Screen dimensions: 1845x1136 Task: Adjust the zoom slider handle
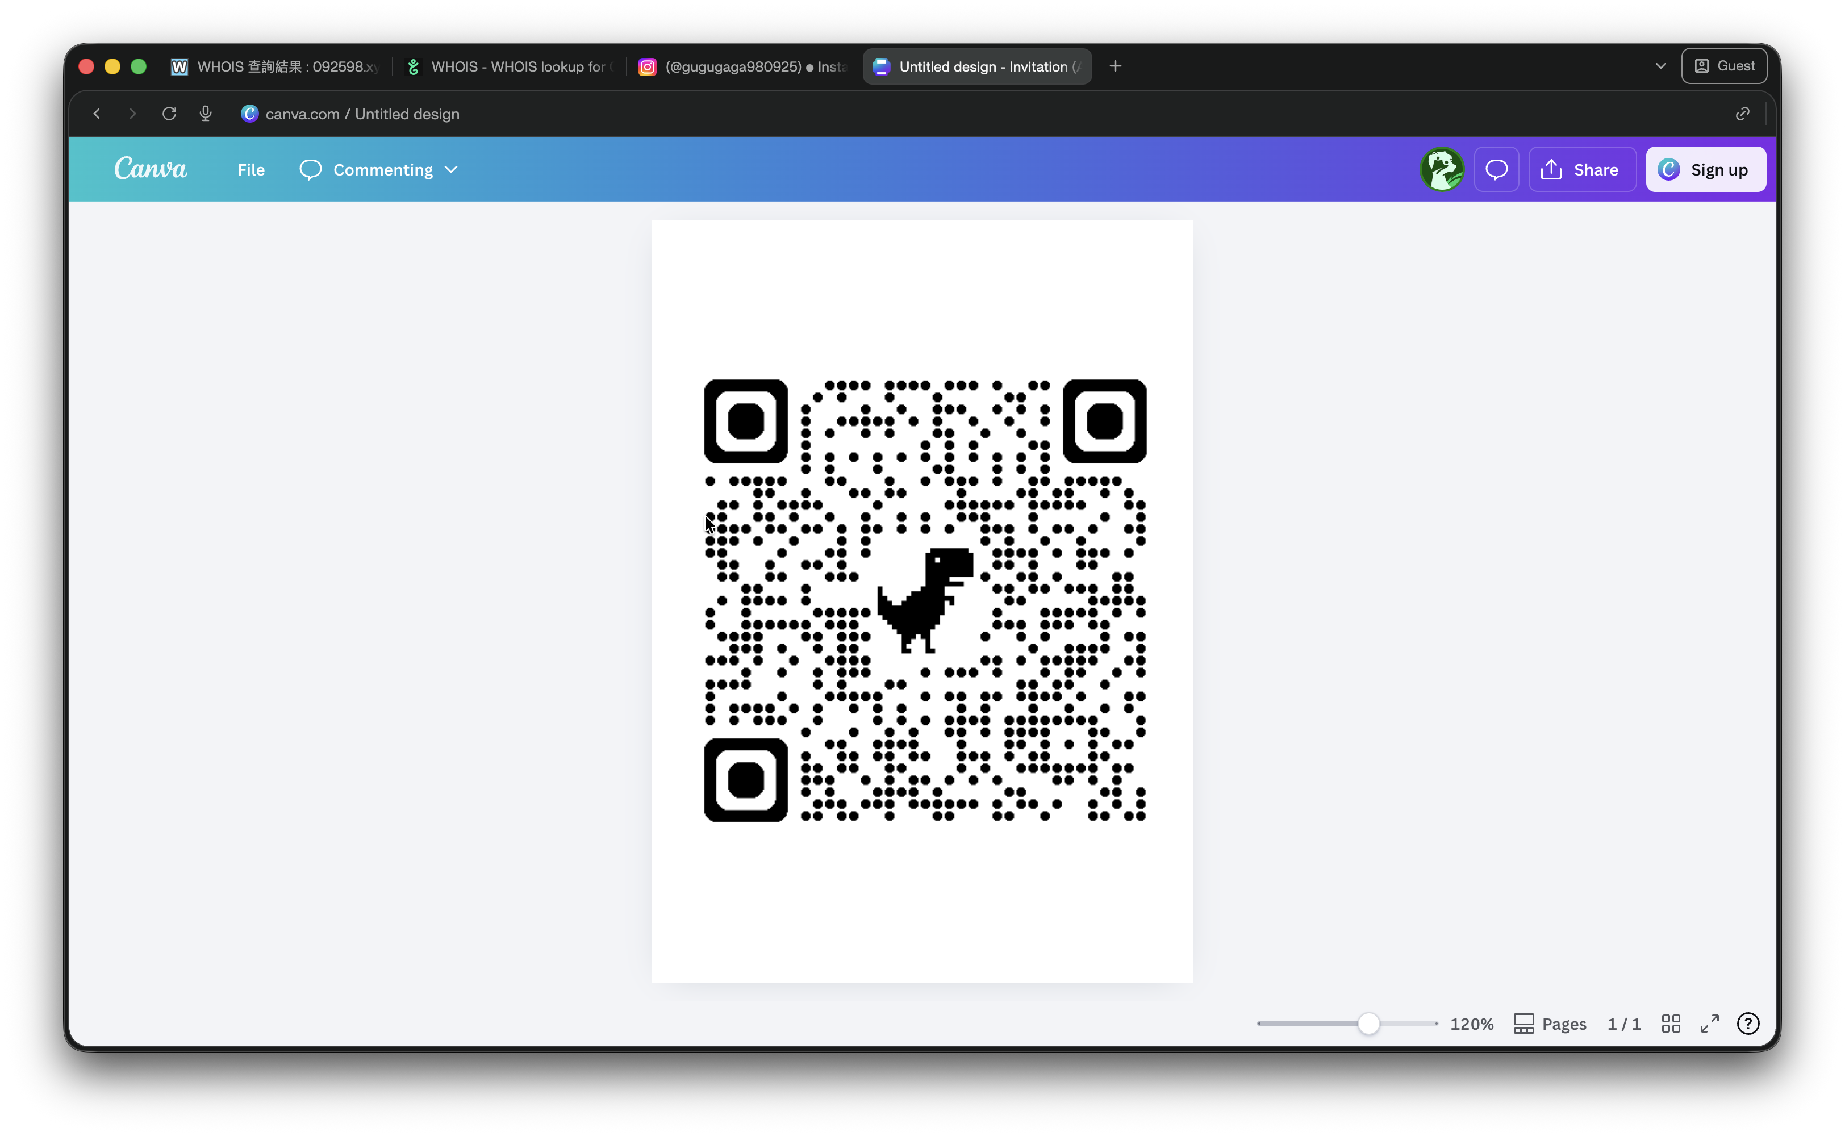point(1368,1024)
